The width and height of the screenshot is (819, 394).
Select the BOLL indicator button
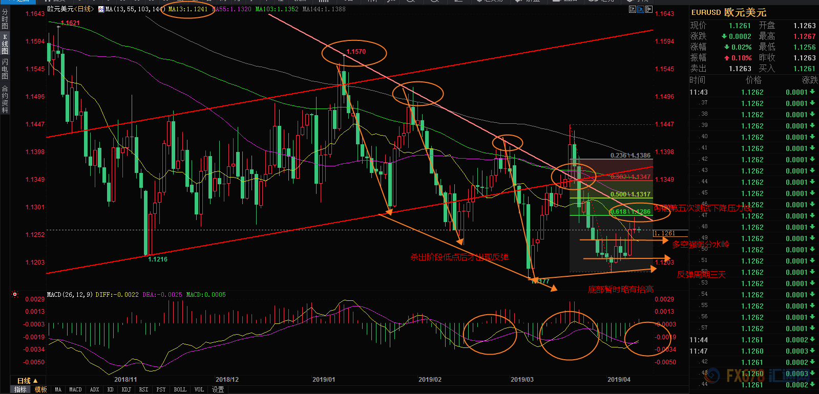click(x=180, y=389)
